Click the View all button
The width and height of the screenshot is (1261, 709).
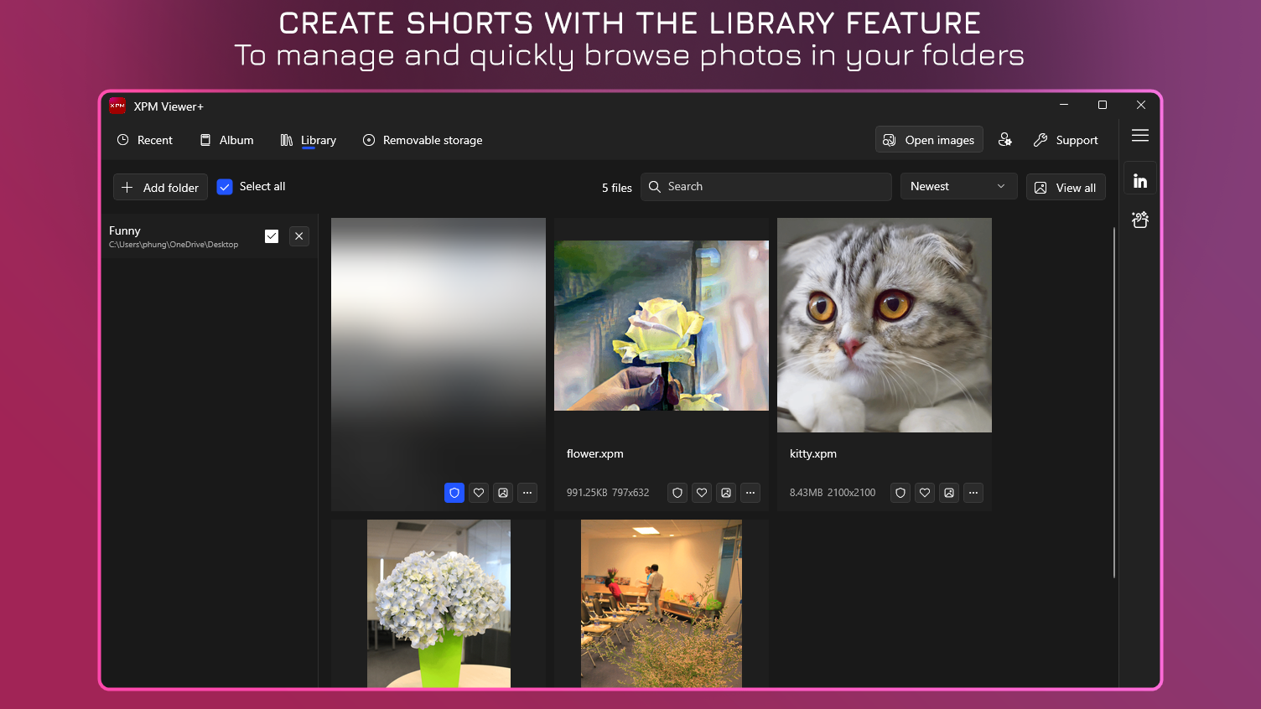pos(1066,187)
